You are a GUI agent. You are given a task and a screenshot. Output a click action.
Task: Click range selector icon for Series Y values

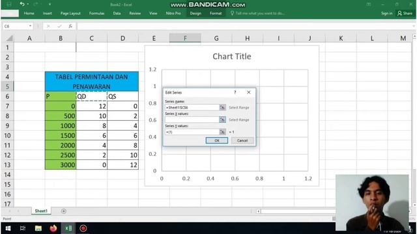(x=222, y=132)
